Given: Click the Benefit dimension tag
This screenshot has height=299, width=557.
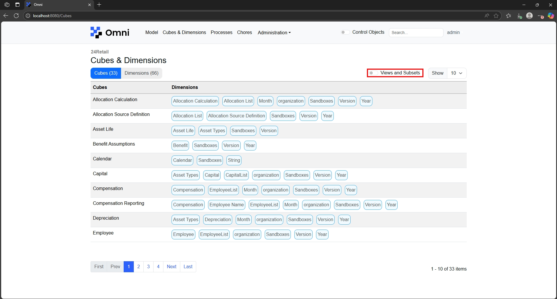Looking at the screenshot, I should 180,146.
